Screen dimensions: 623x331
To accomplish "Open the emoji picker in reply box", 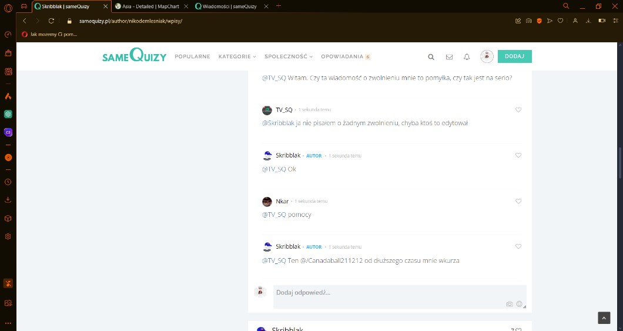I will coord(520,304).
